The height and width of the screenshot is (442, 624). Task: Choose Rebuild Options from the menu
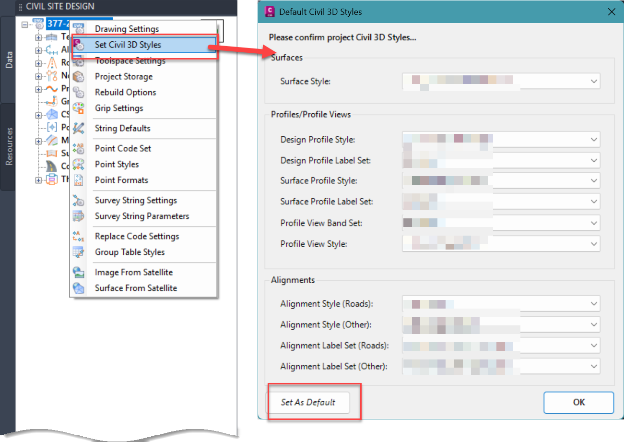144,92
